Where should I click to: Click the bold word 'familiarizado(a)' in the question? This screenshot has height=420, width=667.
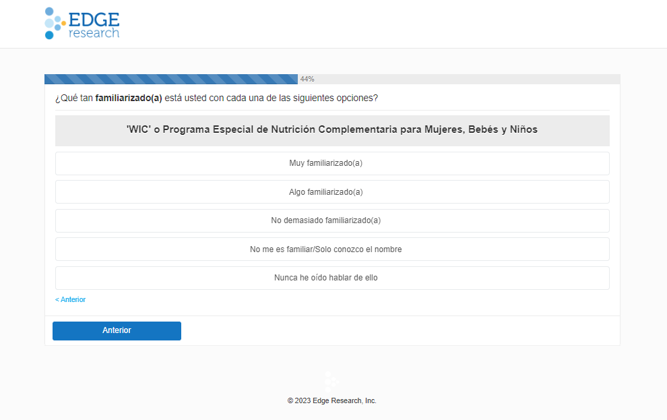[x=129, y=98]
